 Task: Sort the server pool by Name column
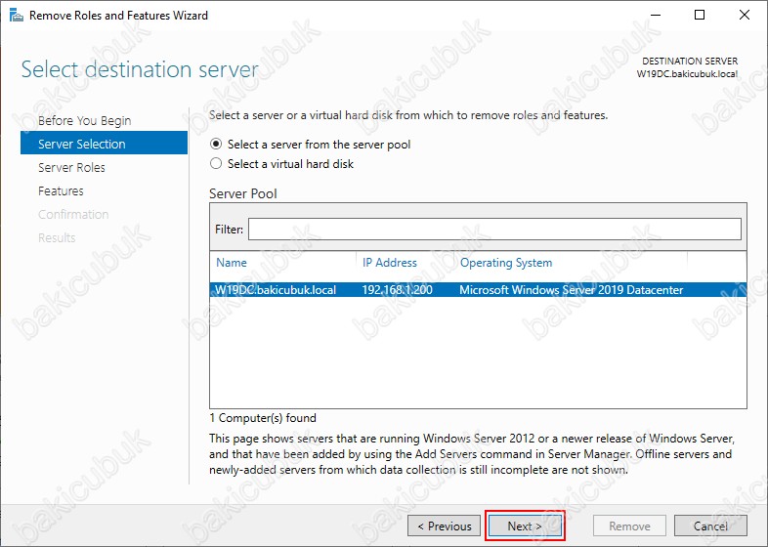click(x=233, y=263)
